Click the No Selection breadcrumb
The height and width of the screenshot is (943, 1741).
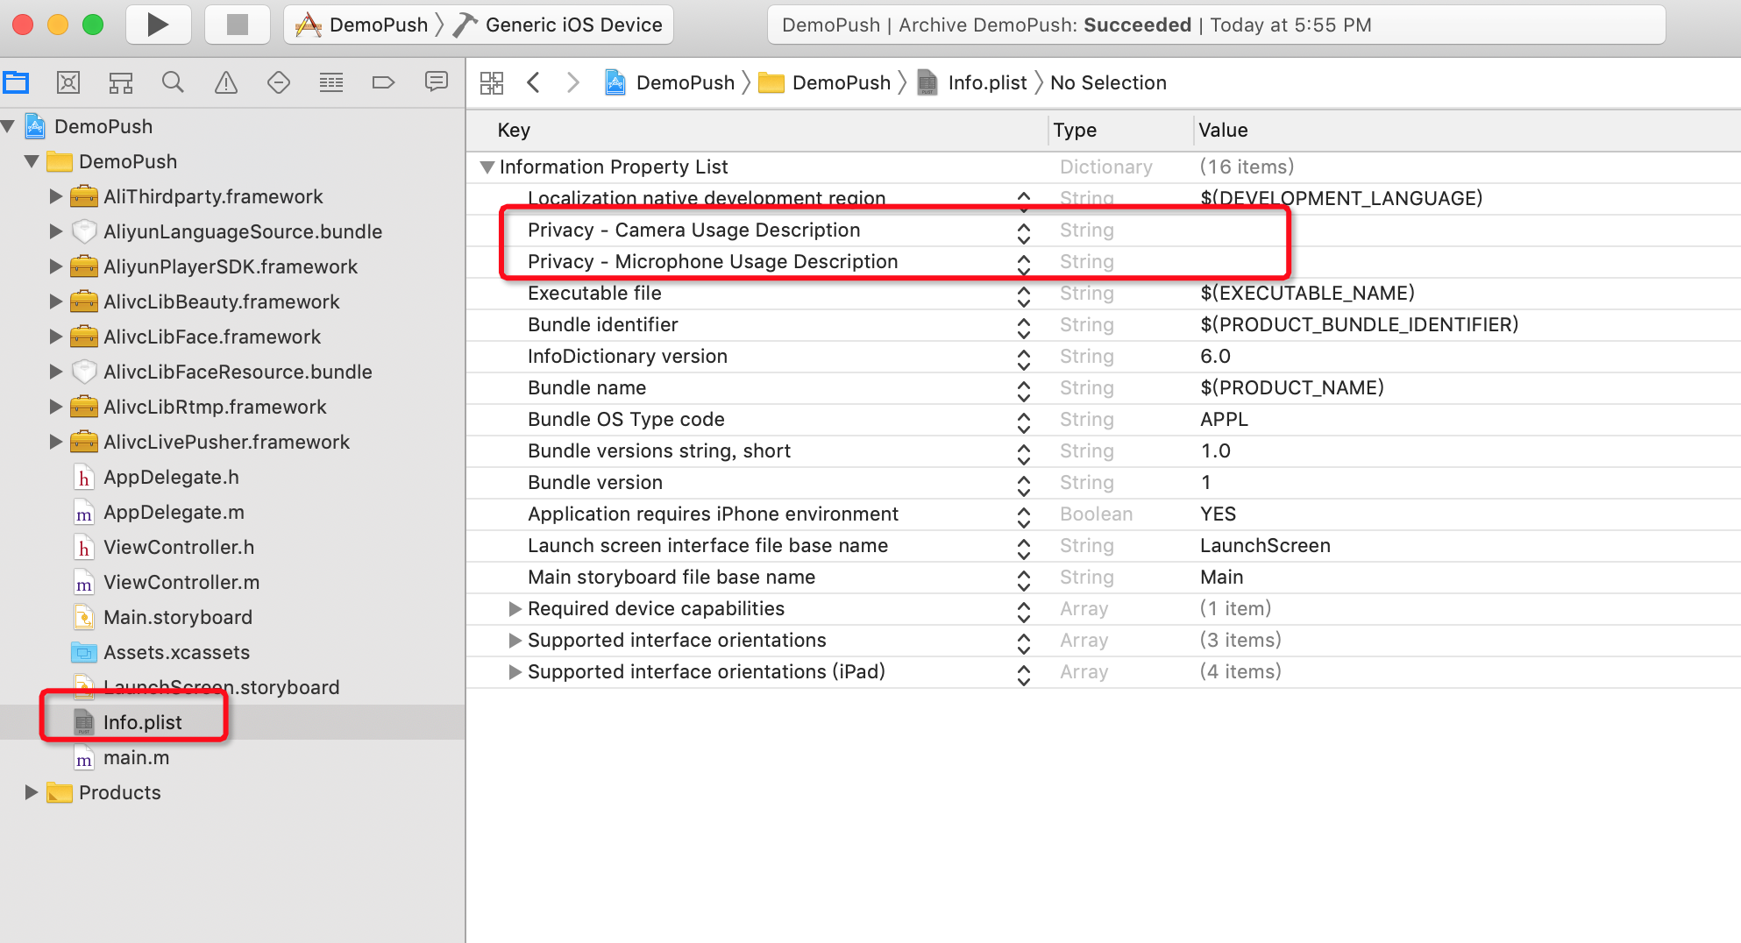click(x=1108, y=82)
